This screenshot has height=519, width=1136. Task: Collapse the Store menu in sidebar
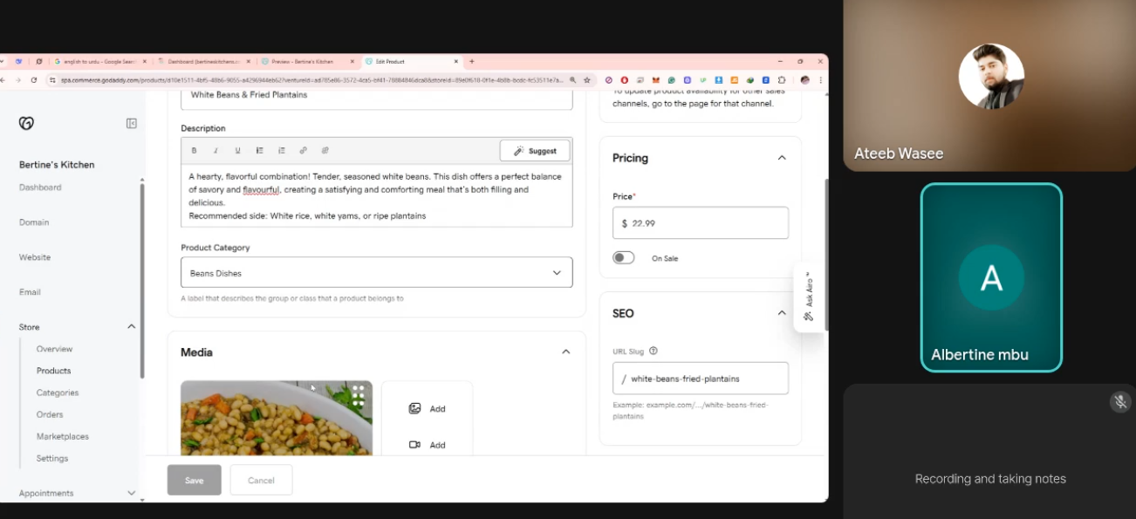pos(132,326)
